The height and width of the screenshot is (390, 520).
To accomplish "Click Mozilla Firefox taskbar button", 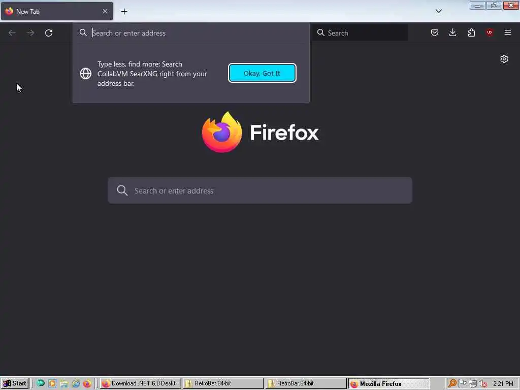I will pos(388,384).
